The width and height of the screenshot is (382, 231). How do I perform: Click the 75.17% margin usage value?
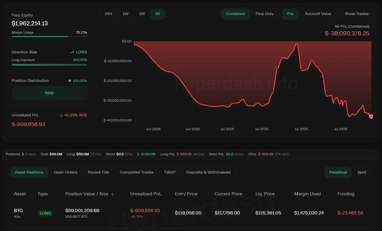(x=81, y=32)
